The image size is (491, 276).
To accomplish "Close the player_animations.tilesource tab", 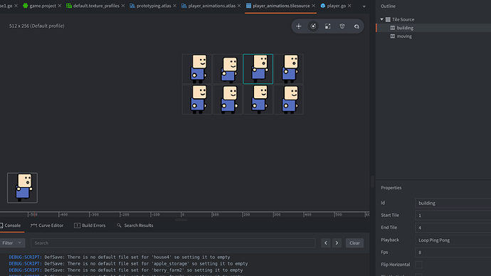I will point(313,6).
